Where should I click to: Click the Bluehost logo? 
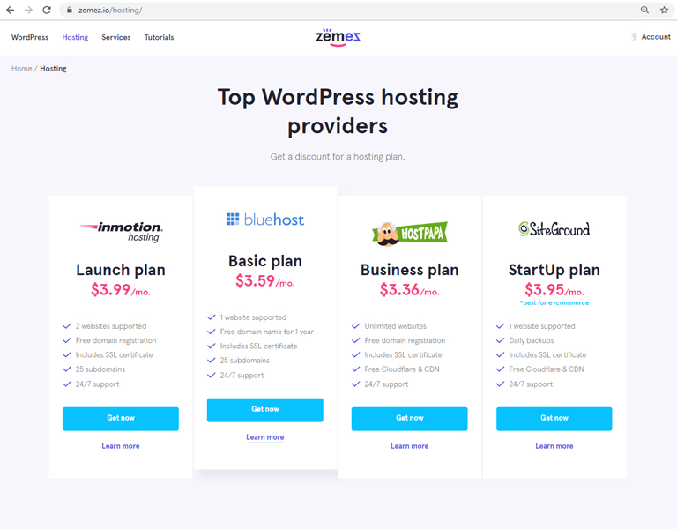pyautogui.click(x=265, y=220)
